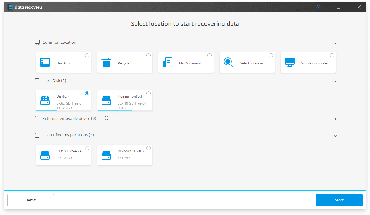The width and height of the screenshot is (370, 215).
Task: Collapse the Hard Disk section
Action: pyautogui.click(x=335, y=81)
